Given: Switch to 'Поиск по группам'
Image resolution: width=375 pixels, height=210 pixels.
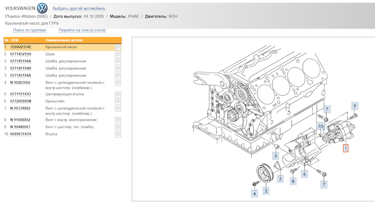Looking at the screenshot, I should [29, 30].
